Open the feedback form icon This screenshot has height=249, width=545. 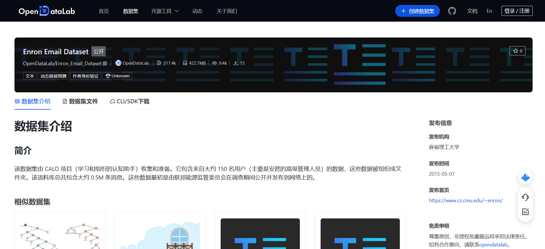[x=525, y=212]
